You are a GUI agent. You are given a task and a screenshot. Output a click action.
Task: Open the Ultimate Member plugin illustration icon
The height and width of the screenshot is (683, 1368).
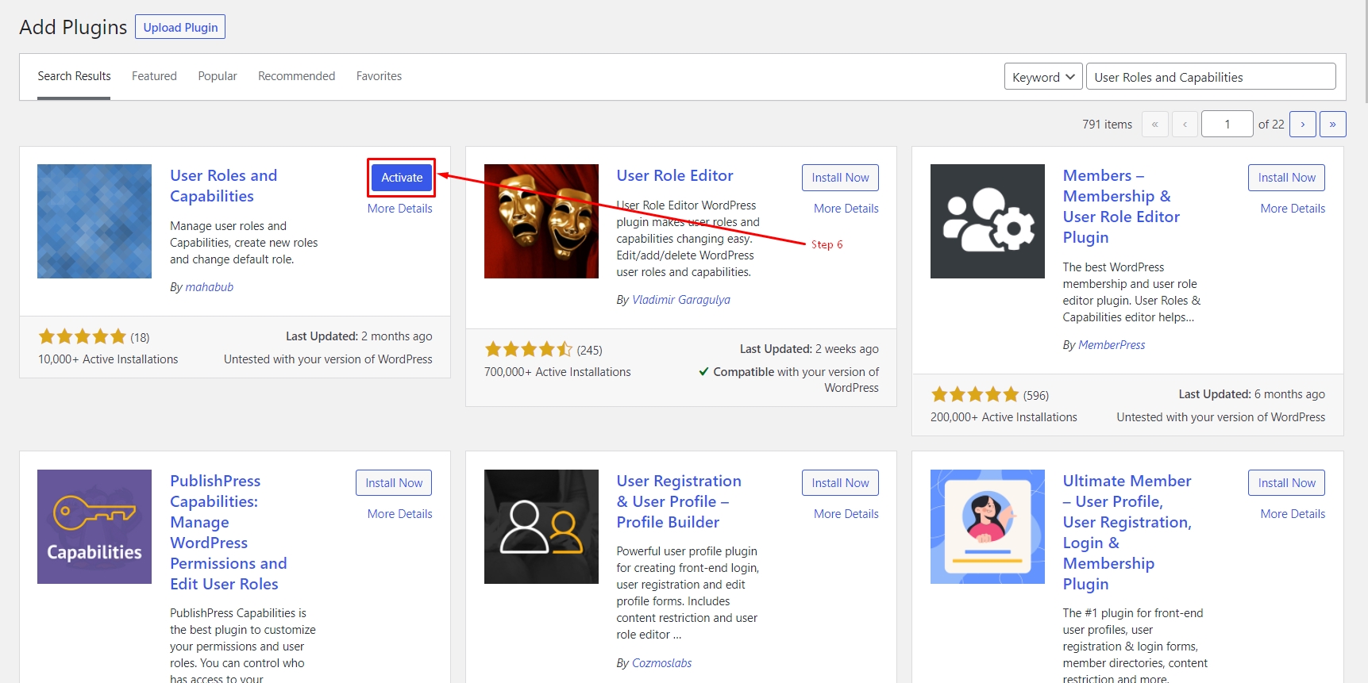click(988, 527)
